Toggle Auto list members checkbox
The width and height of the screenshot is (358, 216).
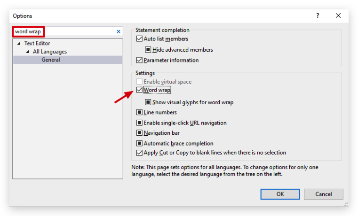pyautogui.click(x=139, y=39)
